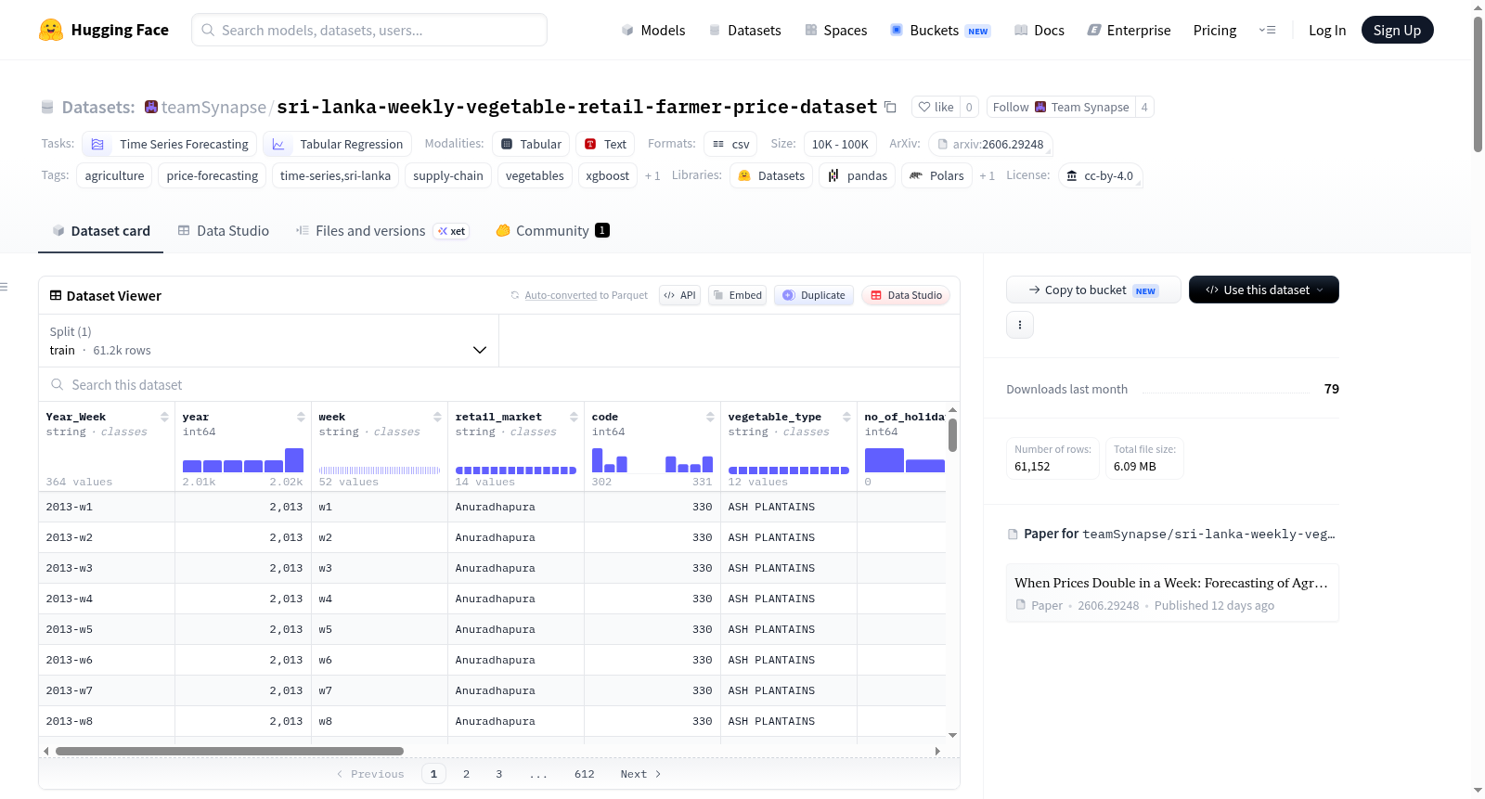Click the year column histogram bars
This screenshot has width=1485, height=799.
tap(243, 460)
